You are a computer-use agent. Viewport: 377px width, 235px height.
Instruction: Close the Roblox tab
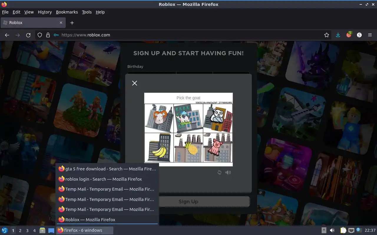tap(61, 23)
